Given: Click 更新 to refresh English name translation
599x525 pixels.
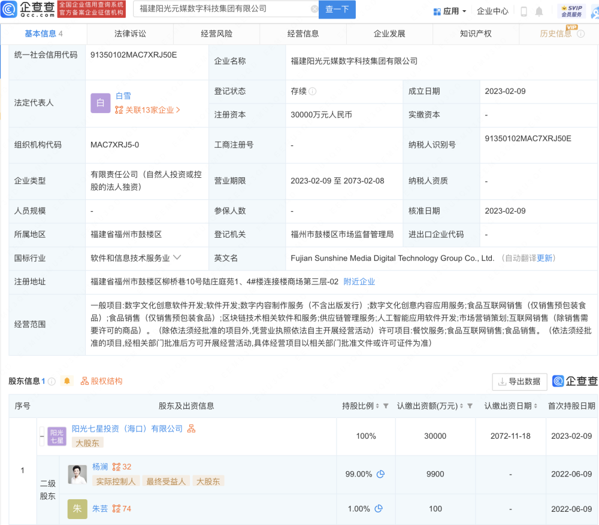Looking at the screenshot, I should (544, 258).
